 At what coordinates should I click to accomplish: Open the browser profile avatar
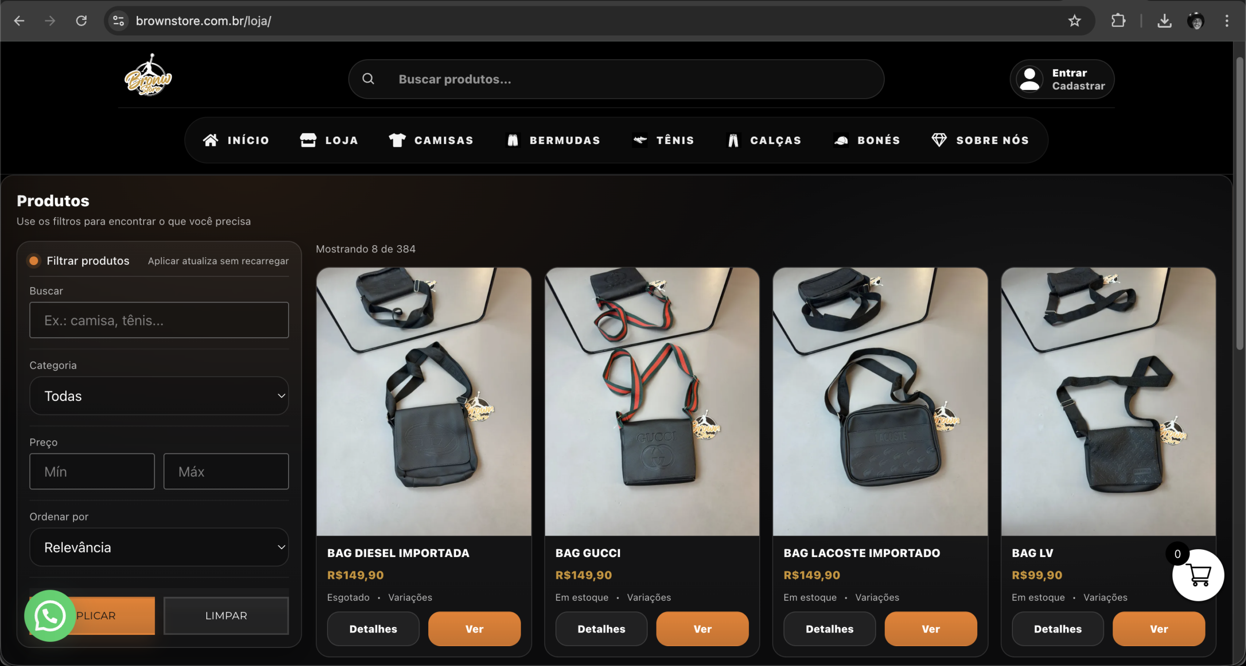[x=1195, y=21]
